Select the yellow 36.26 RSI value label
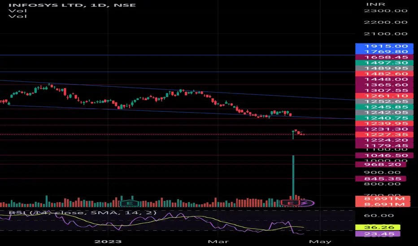The image size is (418, 246). click(378, 227)
